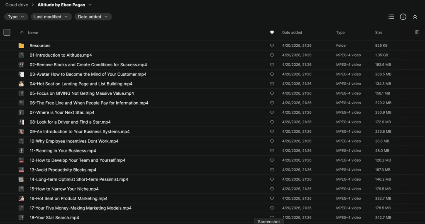The image size is (425, 224).
Task: Open the column settings icon
Action: click(x=417, y=32)
